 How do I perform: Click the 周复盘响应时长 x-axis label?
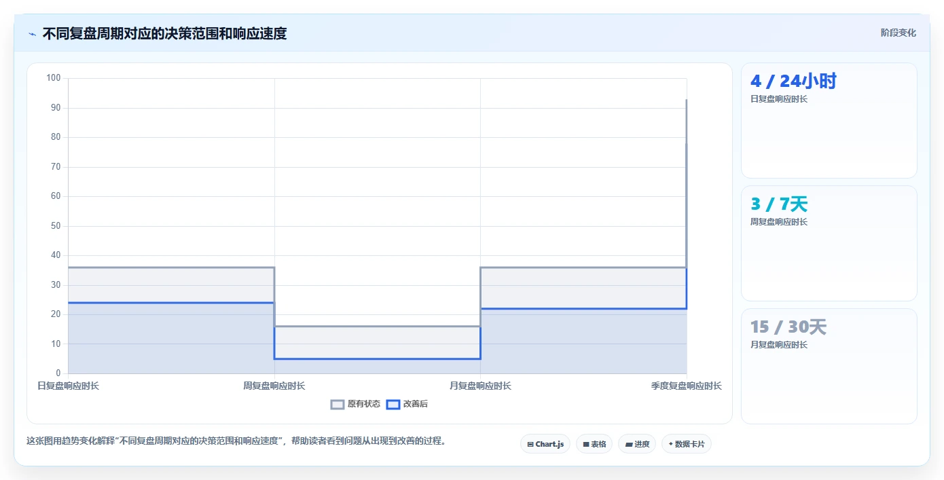click(274, 386)
